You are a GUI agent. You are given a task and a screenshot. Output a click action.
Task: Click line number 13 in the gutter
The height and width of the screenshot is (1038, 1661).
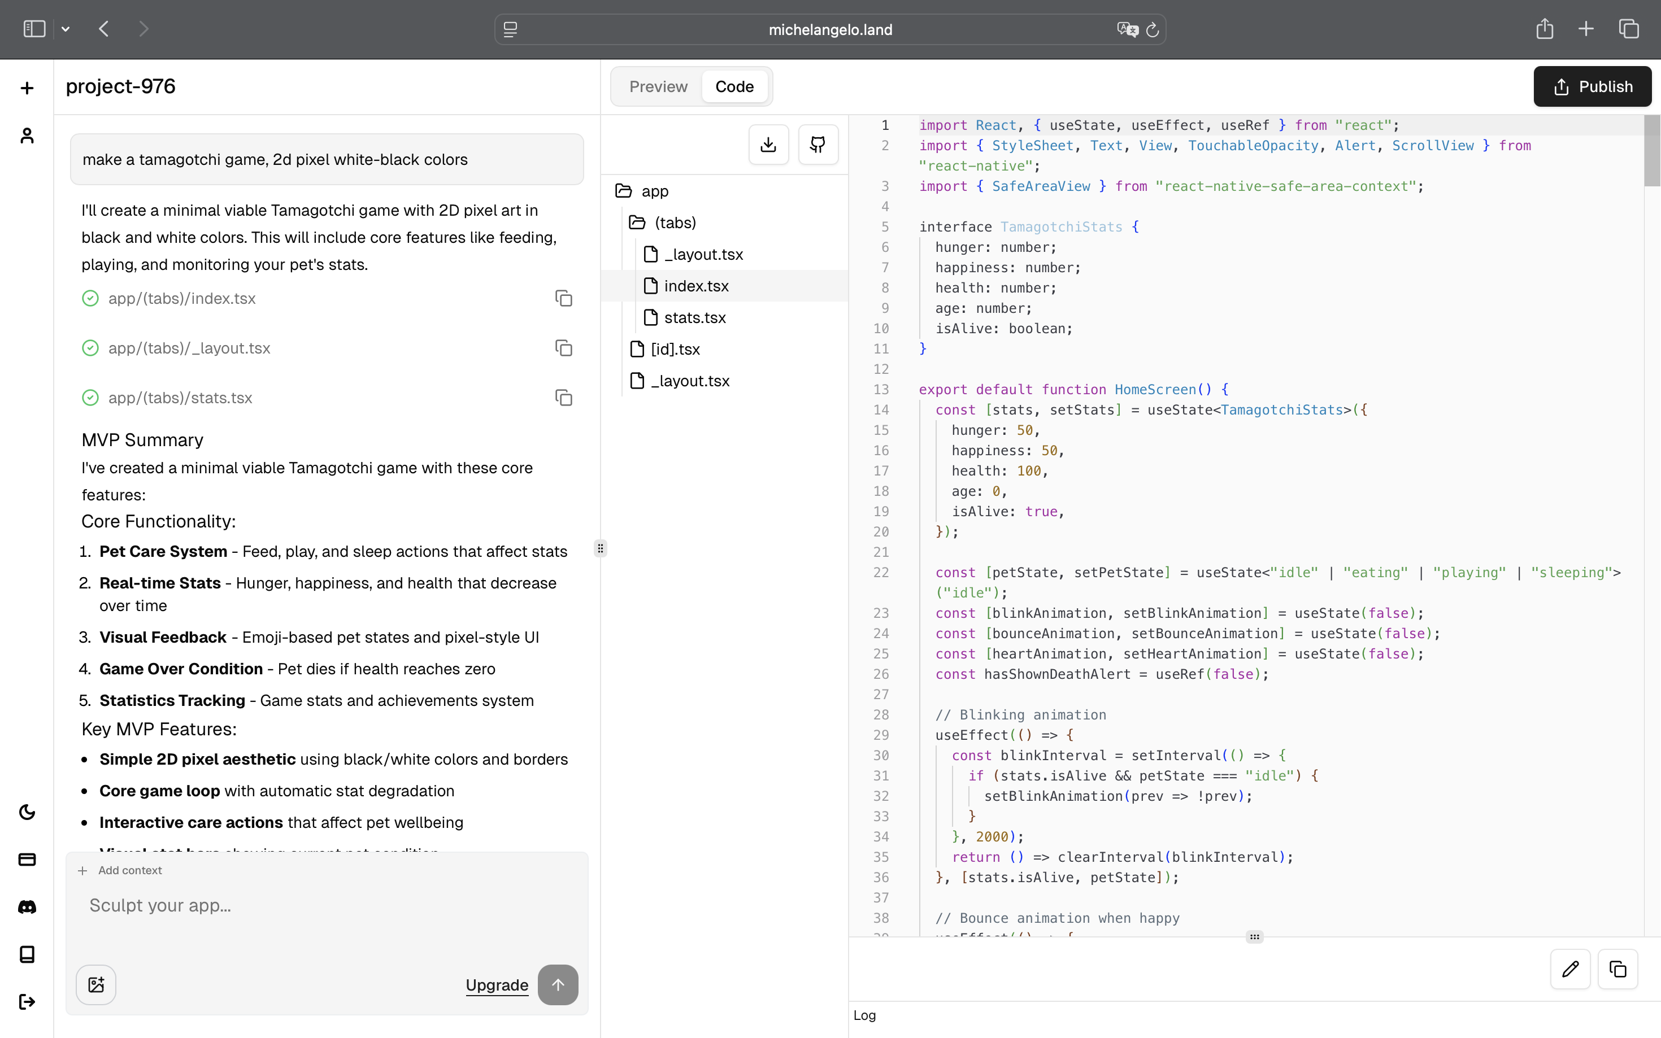(x=881, y=389)
